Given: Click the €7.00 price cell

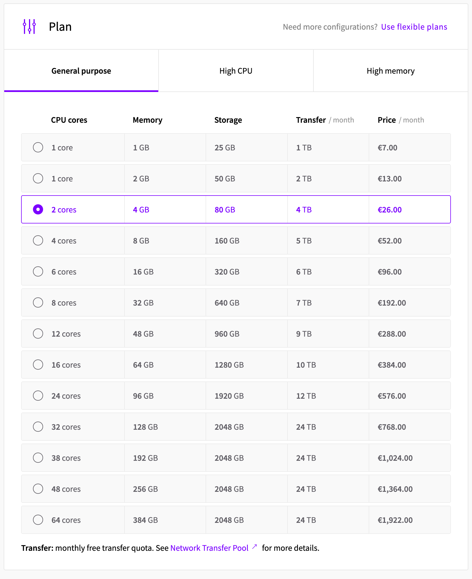Looking at the screenshot, I should 410,147.
